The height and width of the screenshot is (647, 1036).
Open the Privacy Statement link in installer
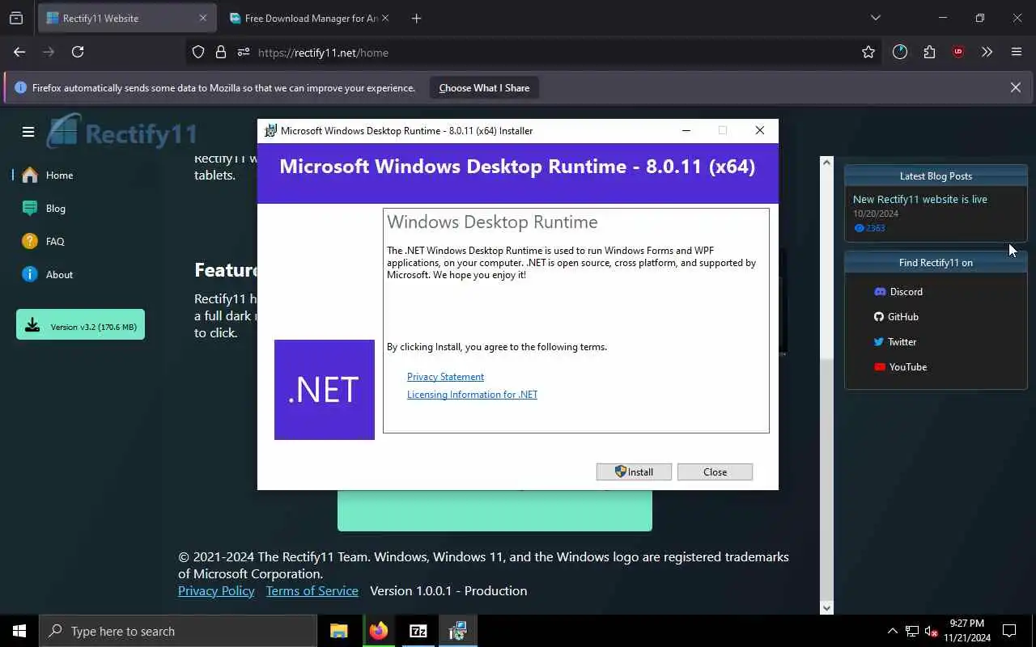(445, 377)
